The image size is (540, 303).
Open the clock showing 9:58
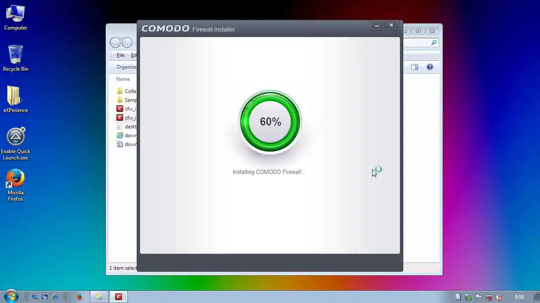[519, 297]
